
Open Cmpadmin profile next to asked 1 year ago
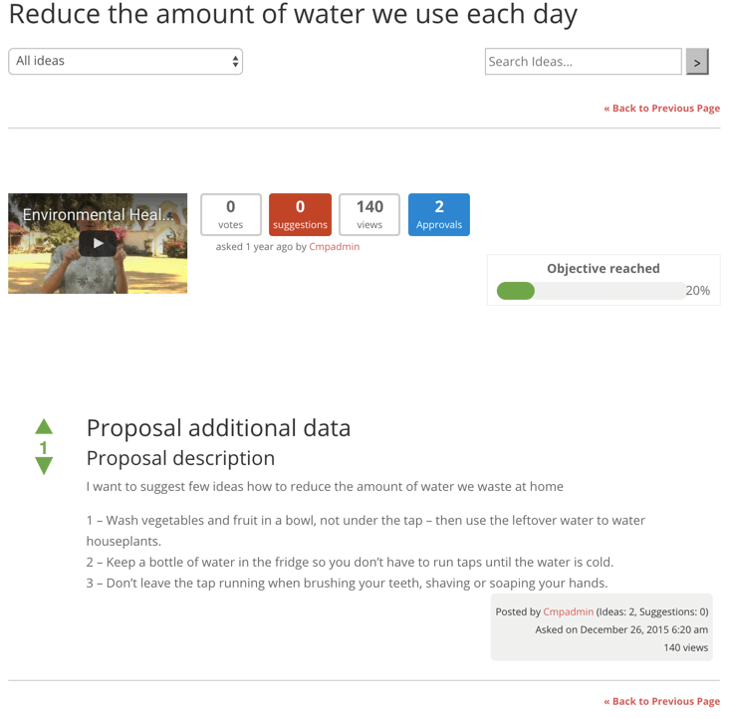pos(335,247)
